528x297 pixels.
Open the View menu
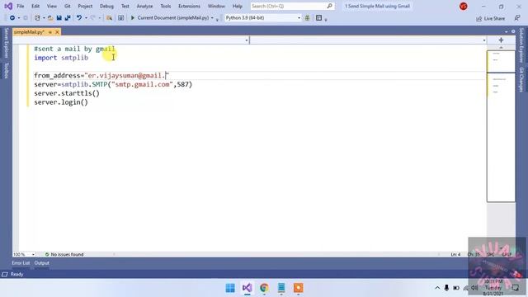point(51,6)
